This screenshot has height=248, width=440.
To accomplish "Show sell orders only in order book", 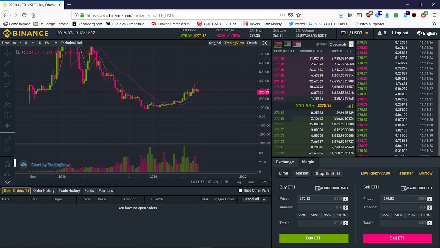I will (x=297, y=44).
